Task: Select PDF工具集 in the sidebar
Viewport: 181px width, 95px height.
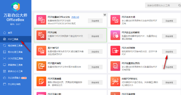Action: (x=15, y=39)
